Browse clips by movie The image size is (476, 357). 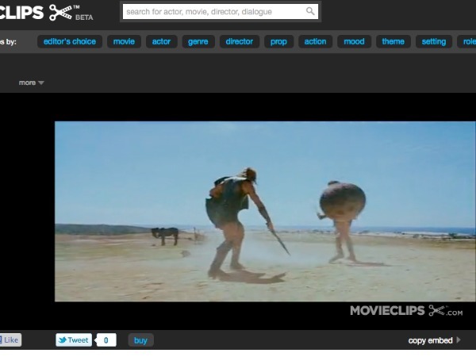tap(124, 41)
